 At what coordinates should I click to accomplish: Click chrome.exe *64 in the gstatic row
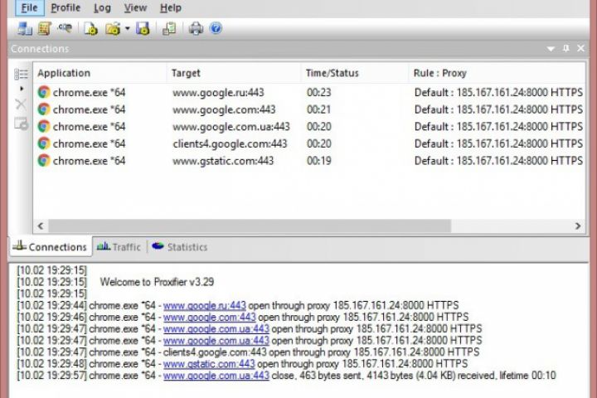89,161
